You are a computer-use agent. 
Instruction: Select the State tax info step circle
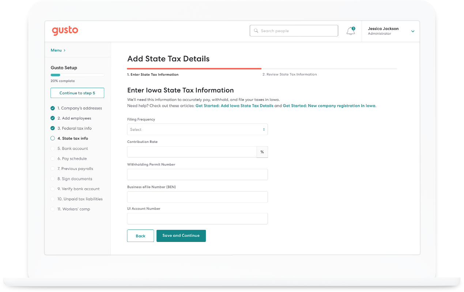click(53, 139)
